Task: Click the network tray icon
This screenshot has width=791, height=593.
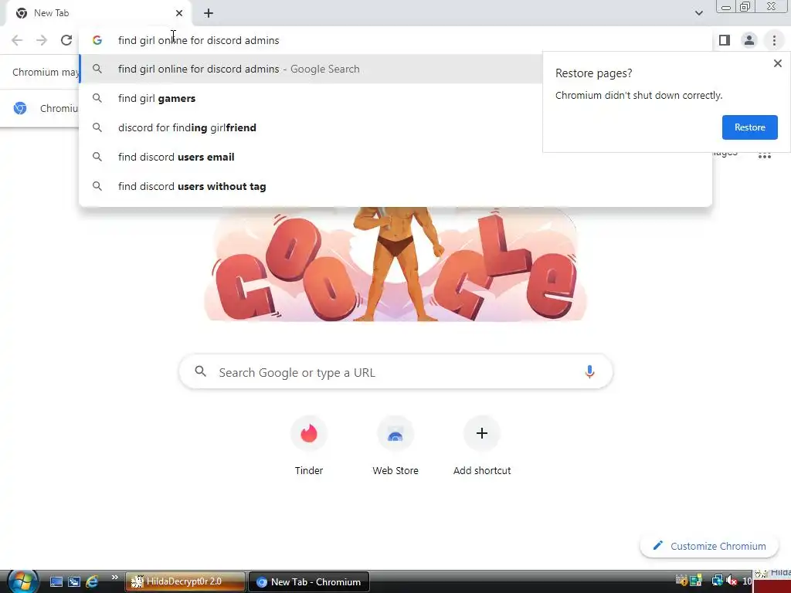Action: (716, 581)
